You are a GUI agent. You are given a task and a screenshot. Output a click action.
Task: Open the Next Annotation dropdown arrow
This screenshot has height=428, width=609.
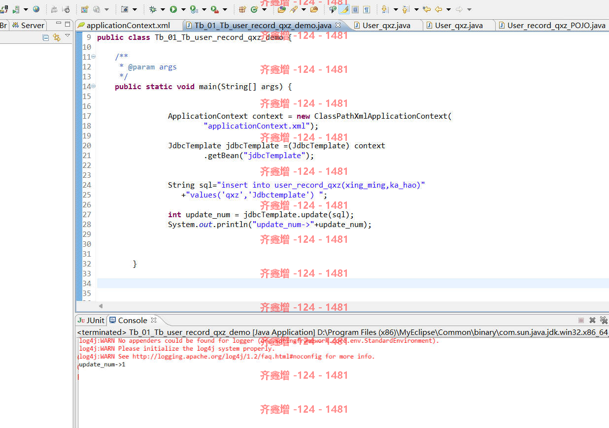coord(396,9)
